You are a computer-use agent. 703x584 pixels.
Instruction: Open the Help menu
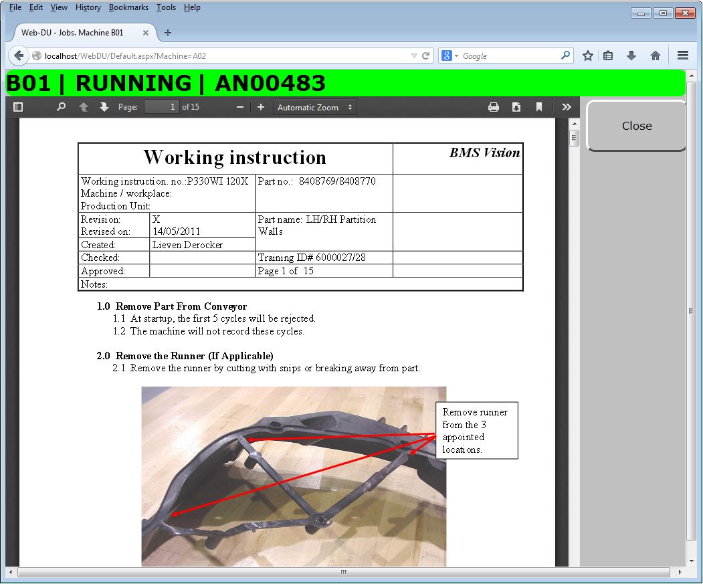(x=192, y=7)
